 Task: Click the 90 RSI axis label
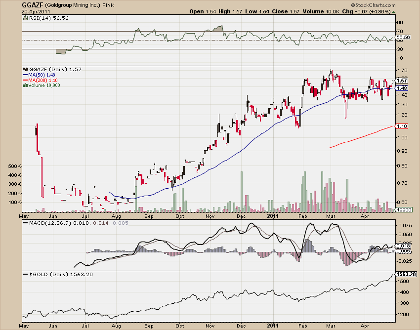pos(400,23)
